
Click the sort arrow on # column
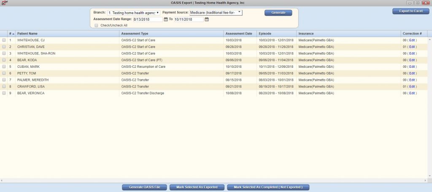pyautogui.click(x=13, y=33)
